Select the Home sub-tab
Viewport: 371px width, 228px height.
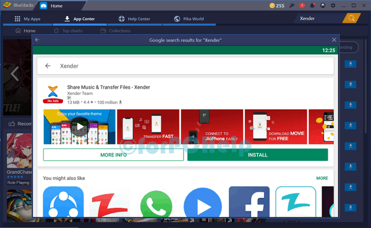pyautogui.click(x=25, y=31)
